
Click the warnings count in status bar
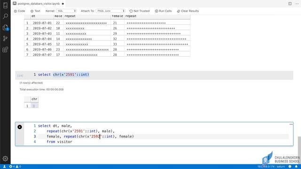click(x=18, y=167)
